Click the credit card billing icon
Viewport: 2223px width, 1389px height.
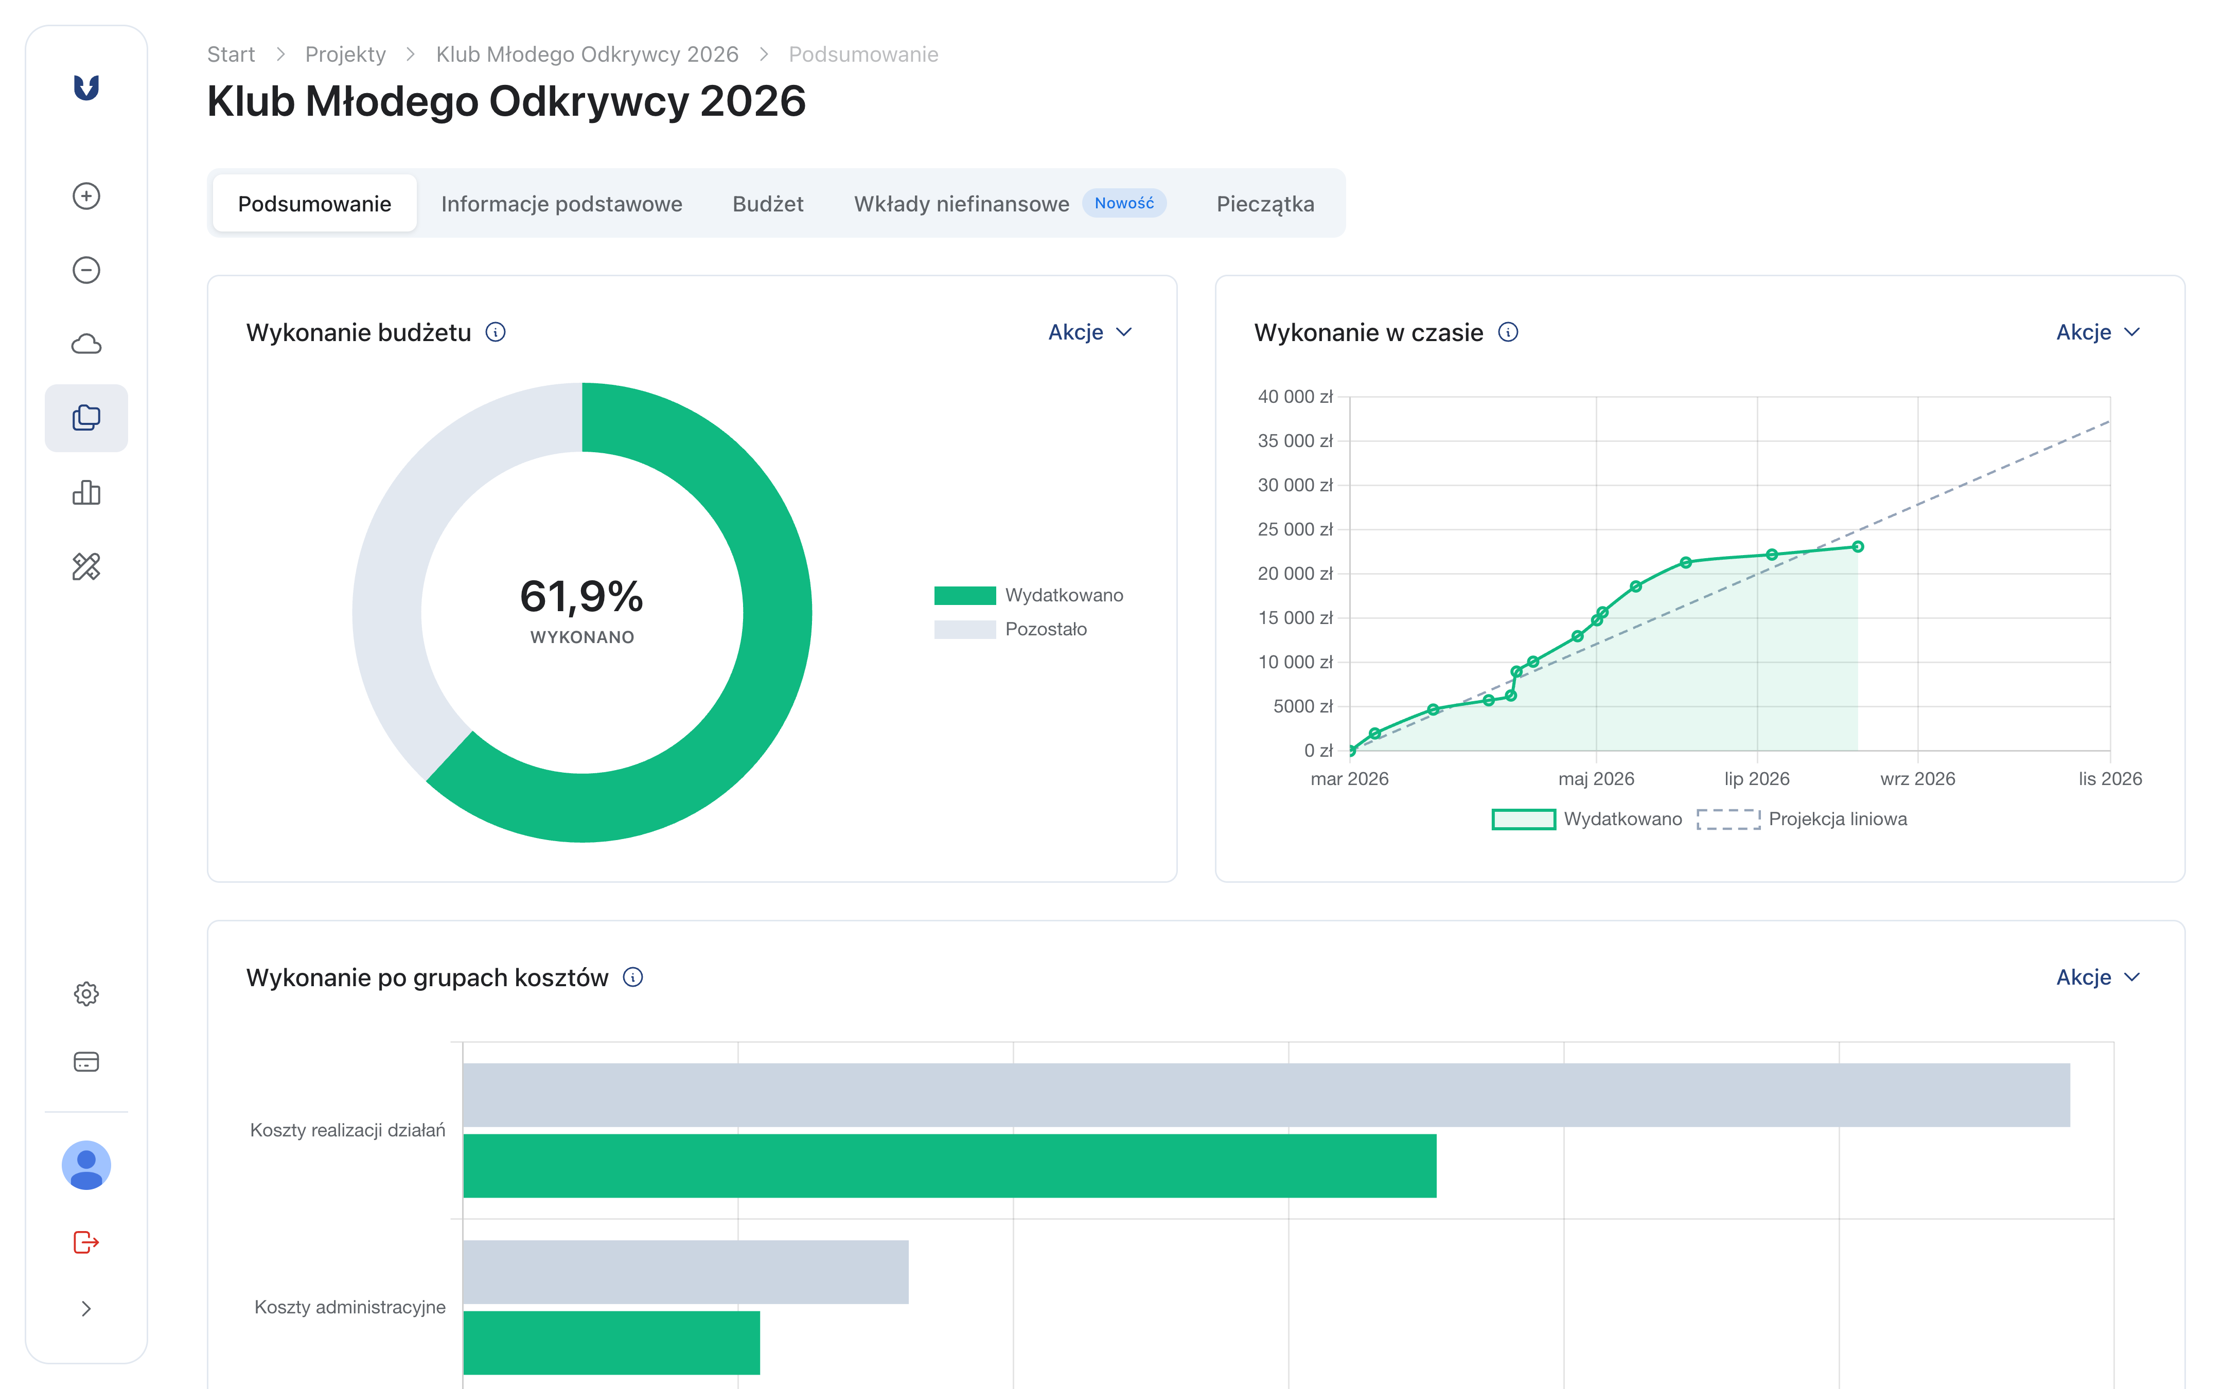pyautogui.click(x=86, y=1061)
